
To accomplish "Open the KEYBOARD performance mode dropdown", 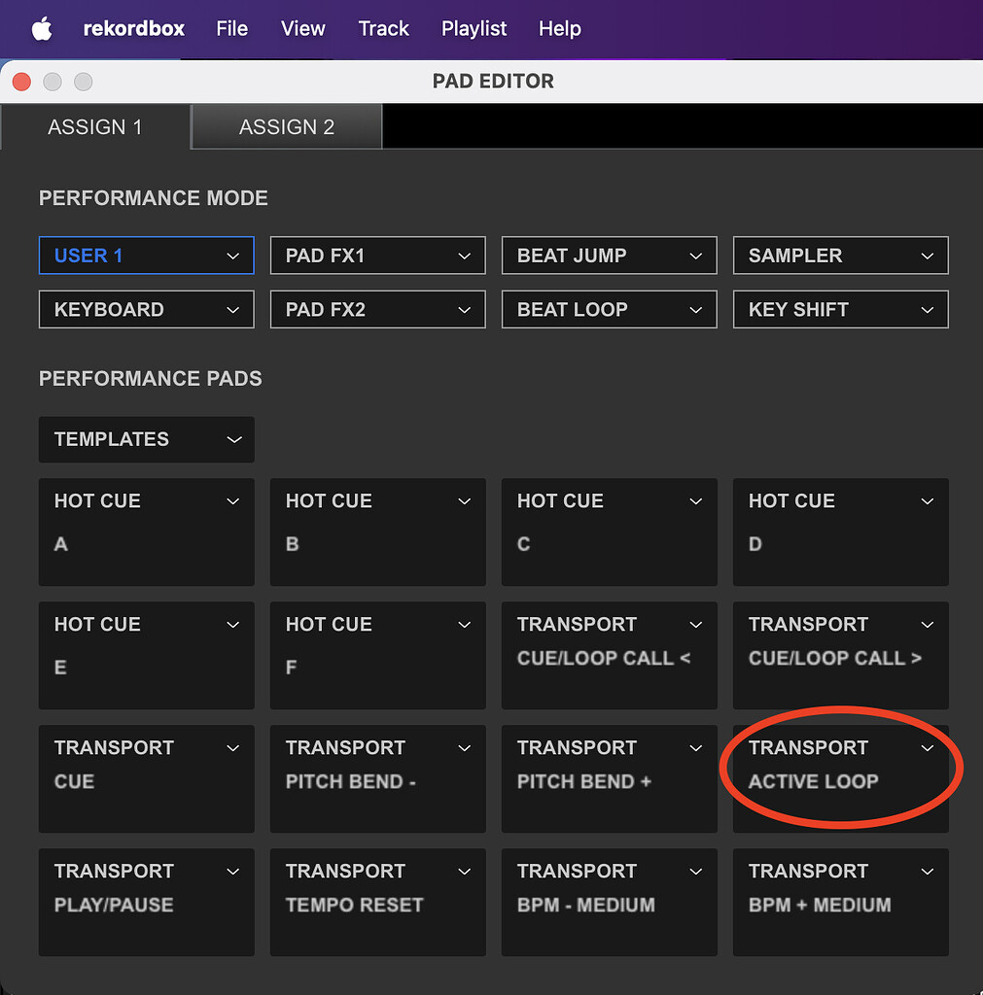I will click(146, 309).
